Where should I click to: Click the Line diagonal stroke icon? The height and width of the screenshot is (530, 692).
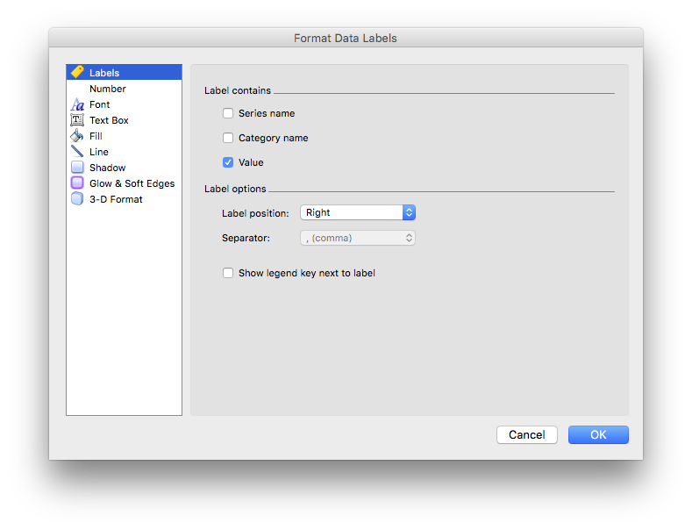click(x=77, y=152)
